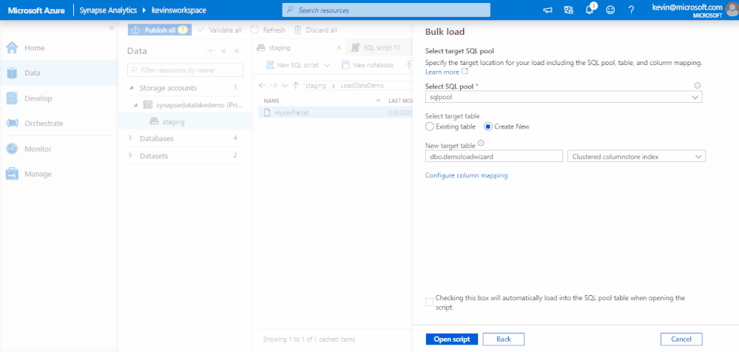Open the directory switcher icon in header
This screenshot has height=352, width=739.
(x=569, y=10)
